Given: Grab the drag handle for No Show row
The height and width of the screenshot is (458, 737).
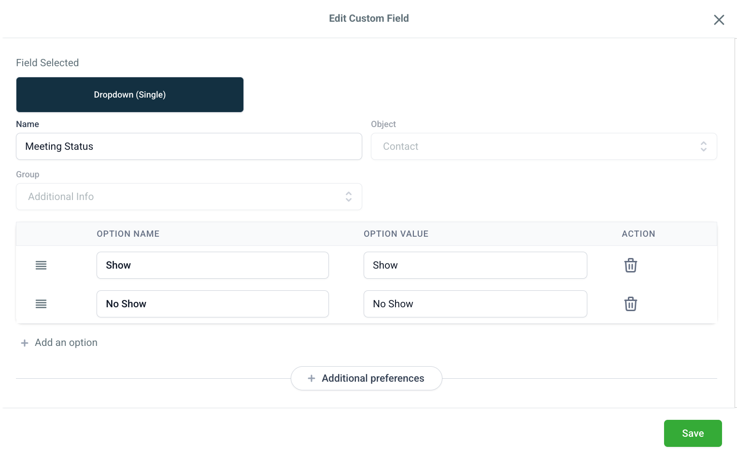Looking at the screenshot, I should (x=41, y=304).
